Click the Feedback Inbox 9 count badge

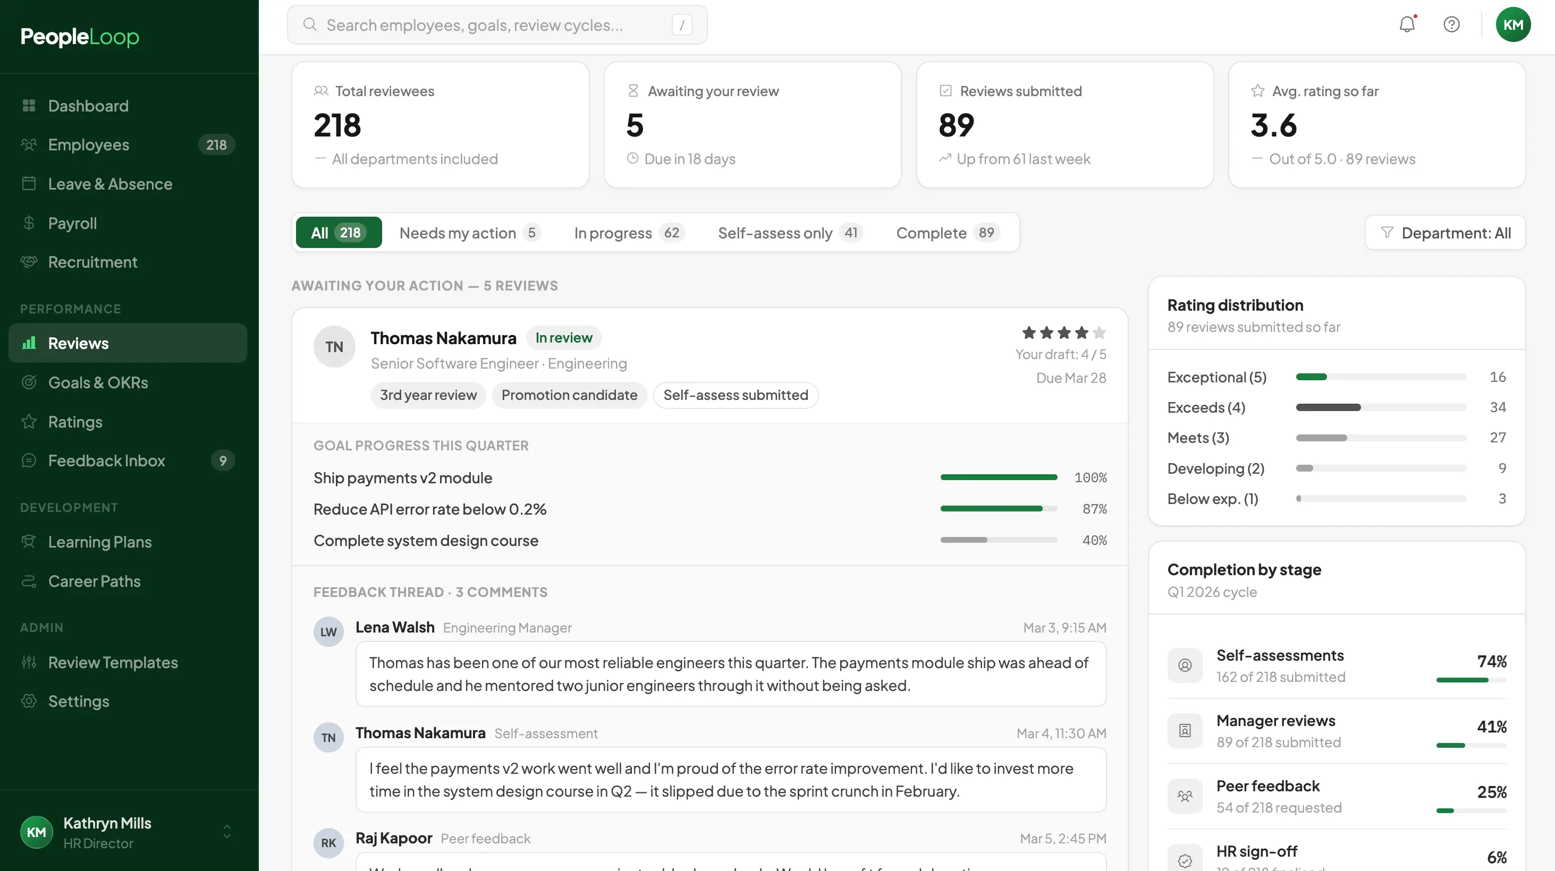[x=223, y=460]
